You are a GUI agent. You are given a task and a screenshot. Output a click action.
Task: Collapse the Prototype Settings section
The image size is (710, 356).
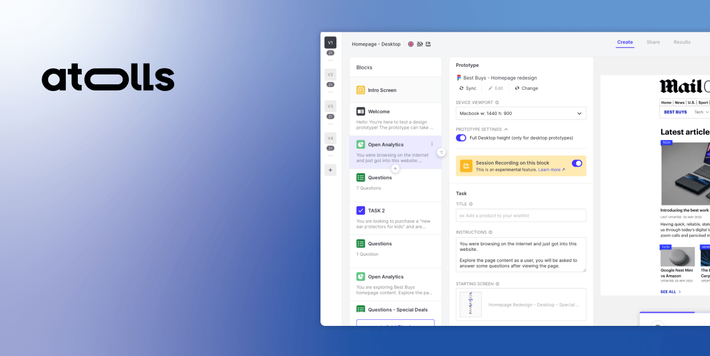click(x=481, y=129)
